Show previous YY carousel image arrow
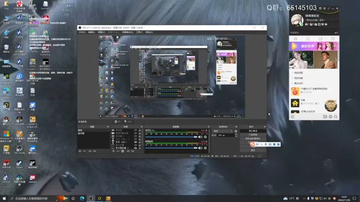This screenshot has height=202, width=360. click(x=291, y=60)
